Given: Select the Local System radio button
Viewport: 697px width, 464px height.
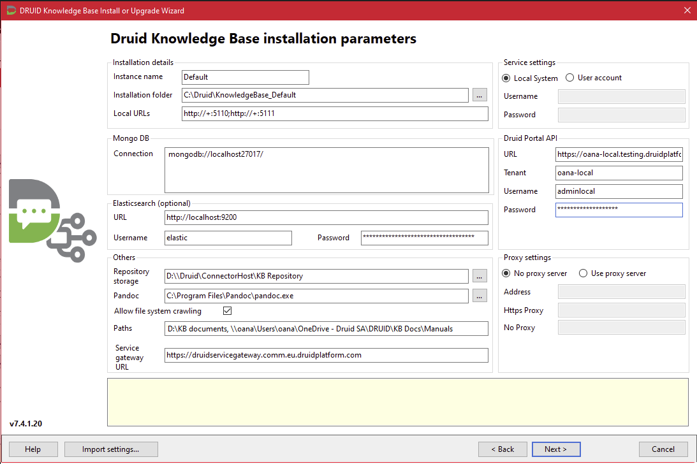Looking at the screenshot, I should point(507,78).
